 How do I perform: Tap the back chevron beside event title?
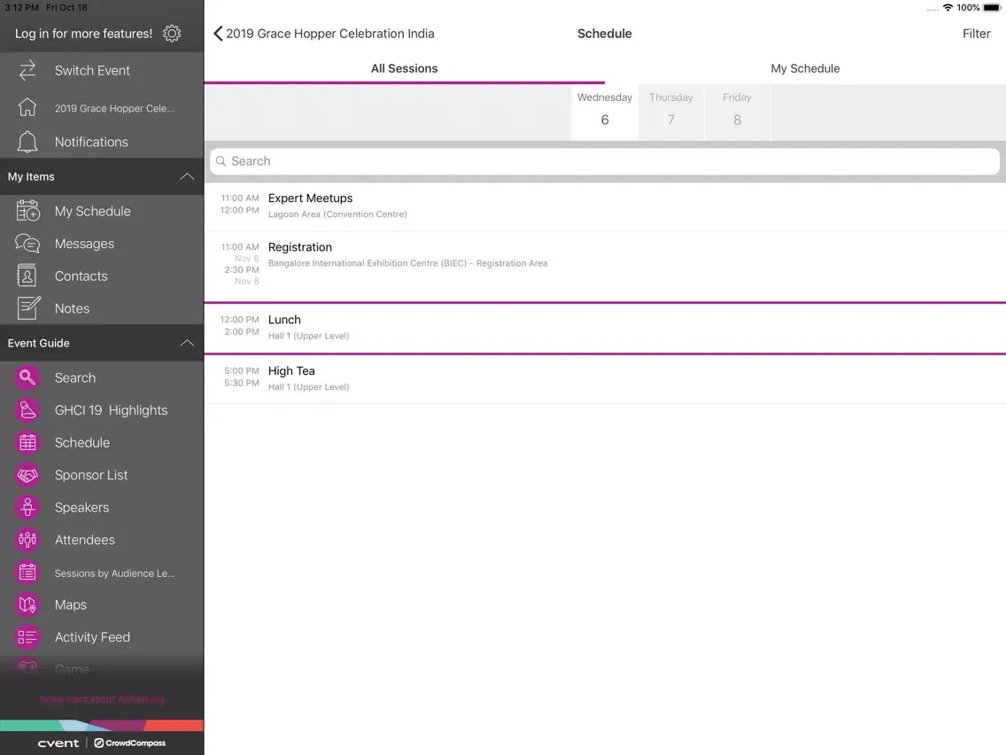point(218,34)
